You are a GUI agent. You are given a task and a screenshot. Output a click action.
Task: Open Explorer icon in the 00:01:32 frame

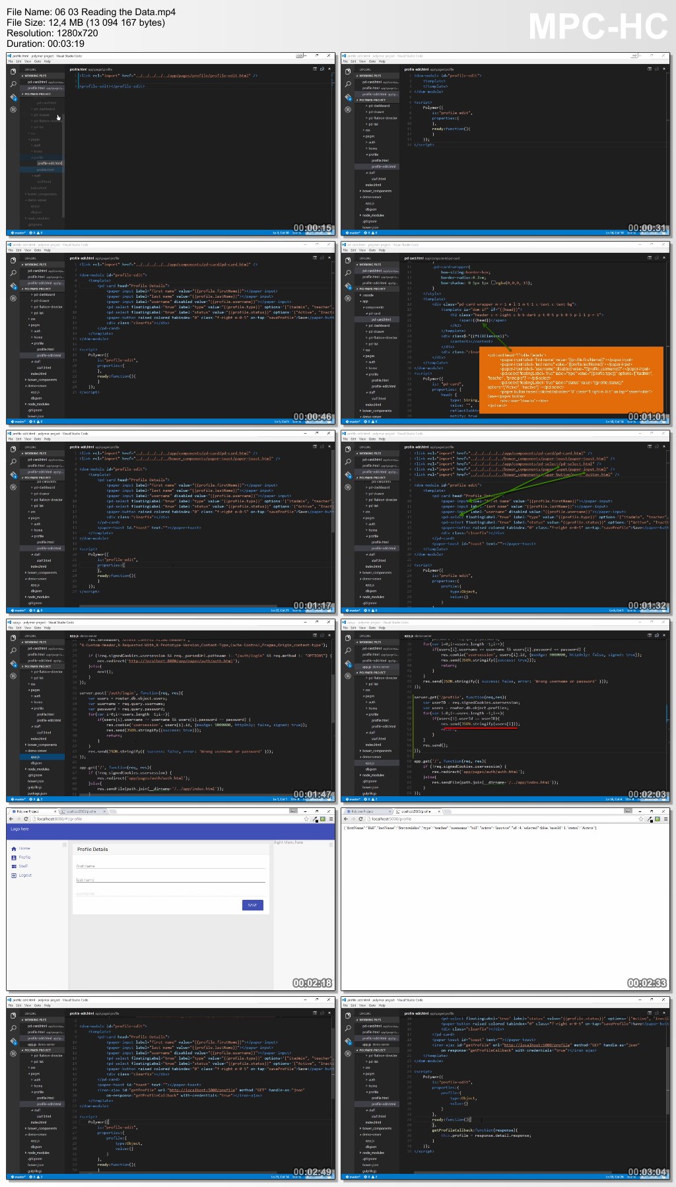tap(347, 449)
